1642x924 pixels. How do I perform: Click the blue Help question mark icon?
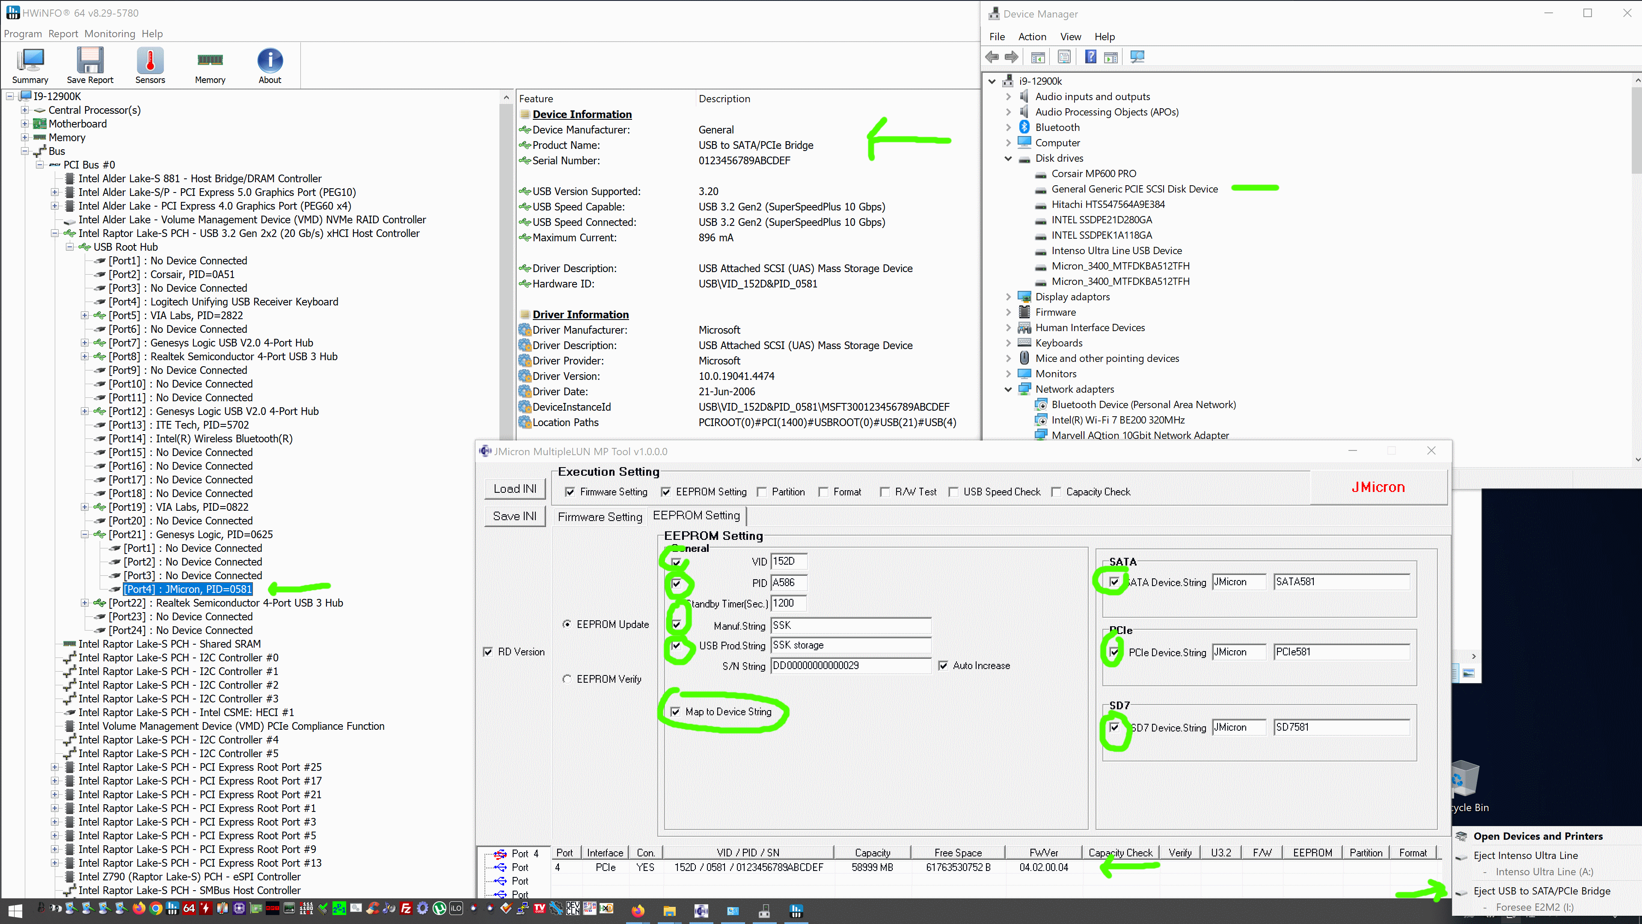point(1091,57)
